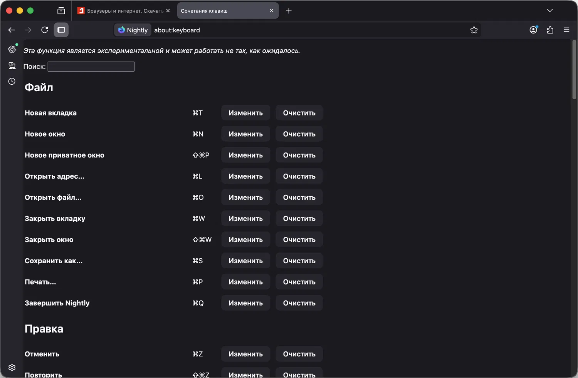Click Очистить next to Закрыть вкладку
This screenshot has width=578, height=378.
tap(299, 218)
